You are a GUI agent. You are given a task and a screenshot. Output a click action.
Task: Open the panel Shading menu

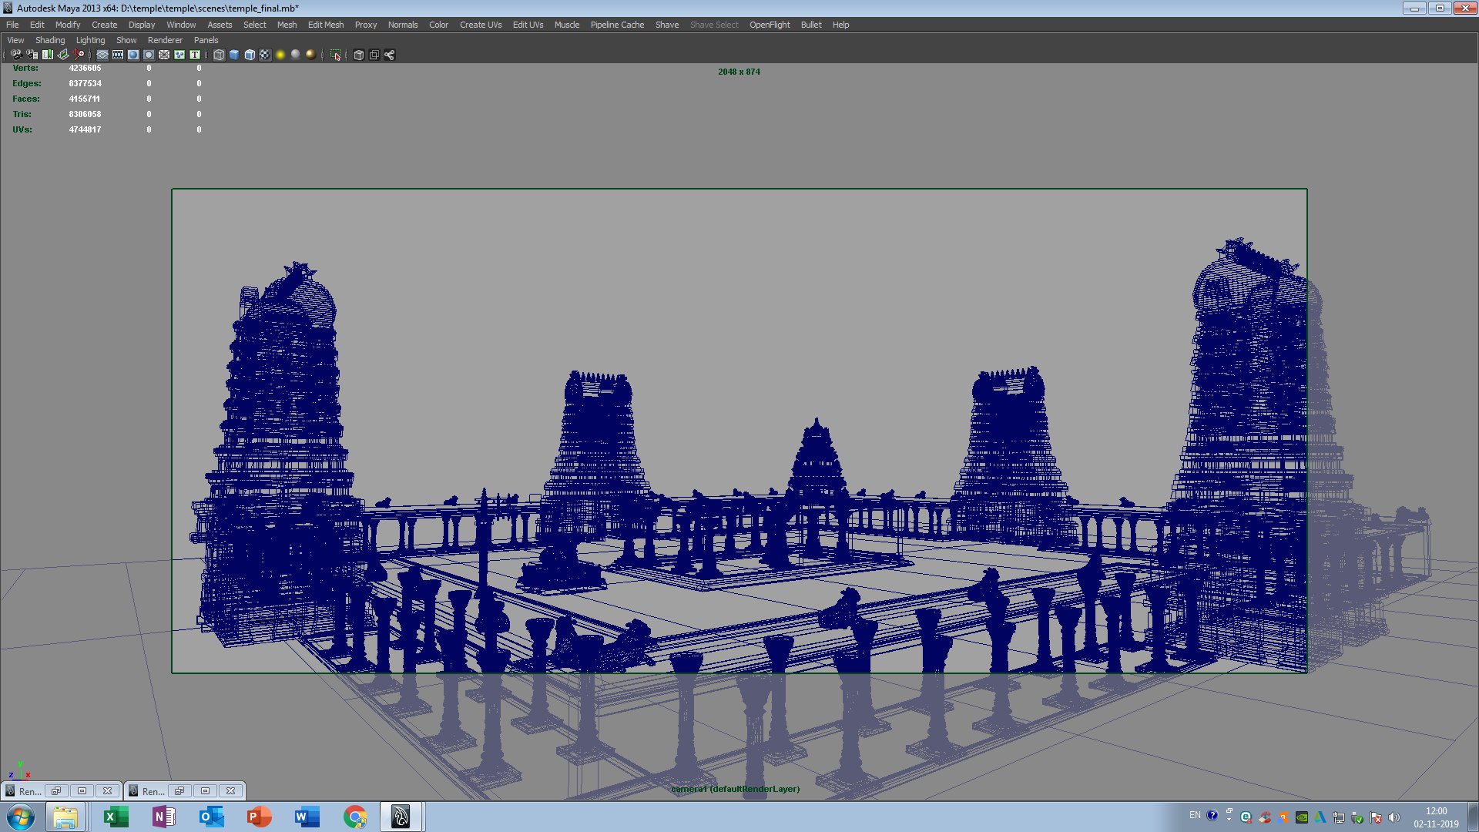pos(50,40)
